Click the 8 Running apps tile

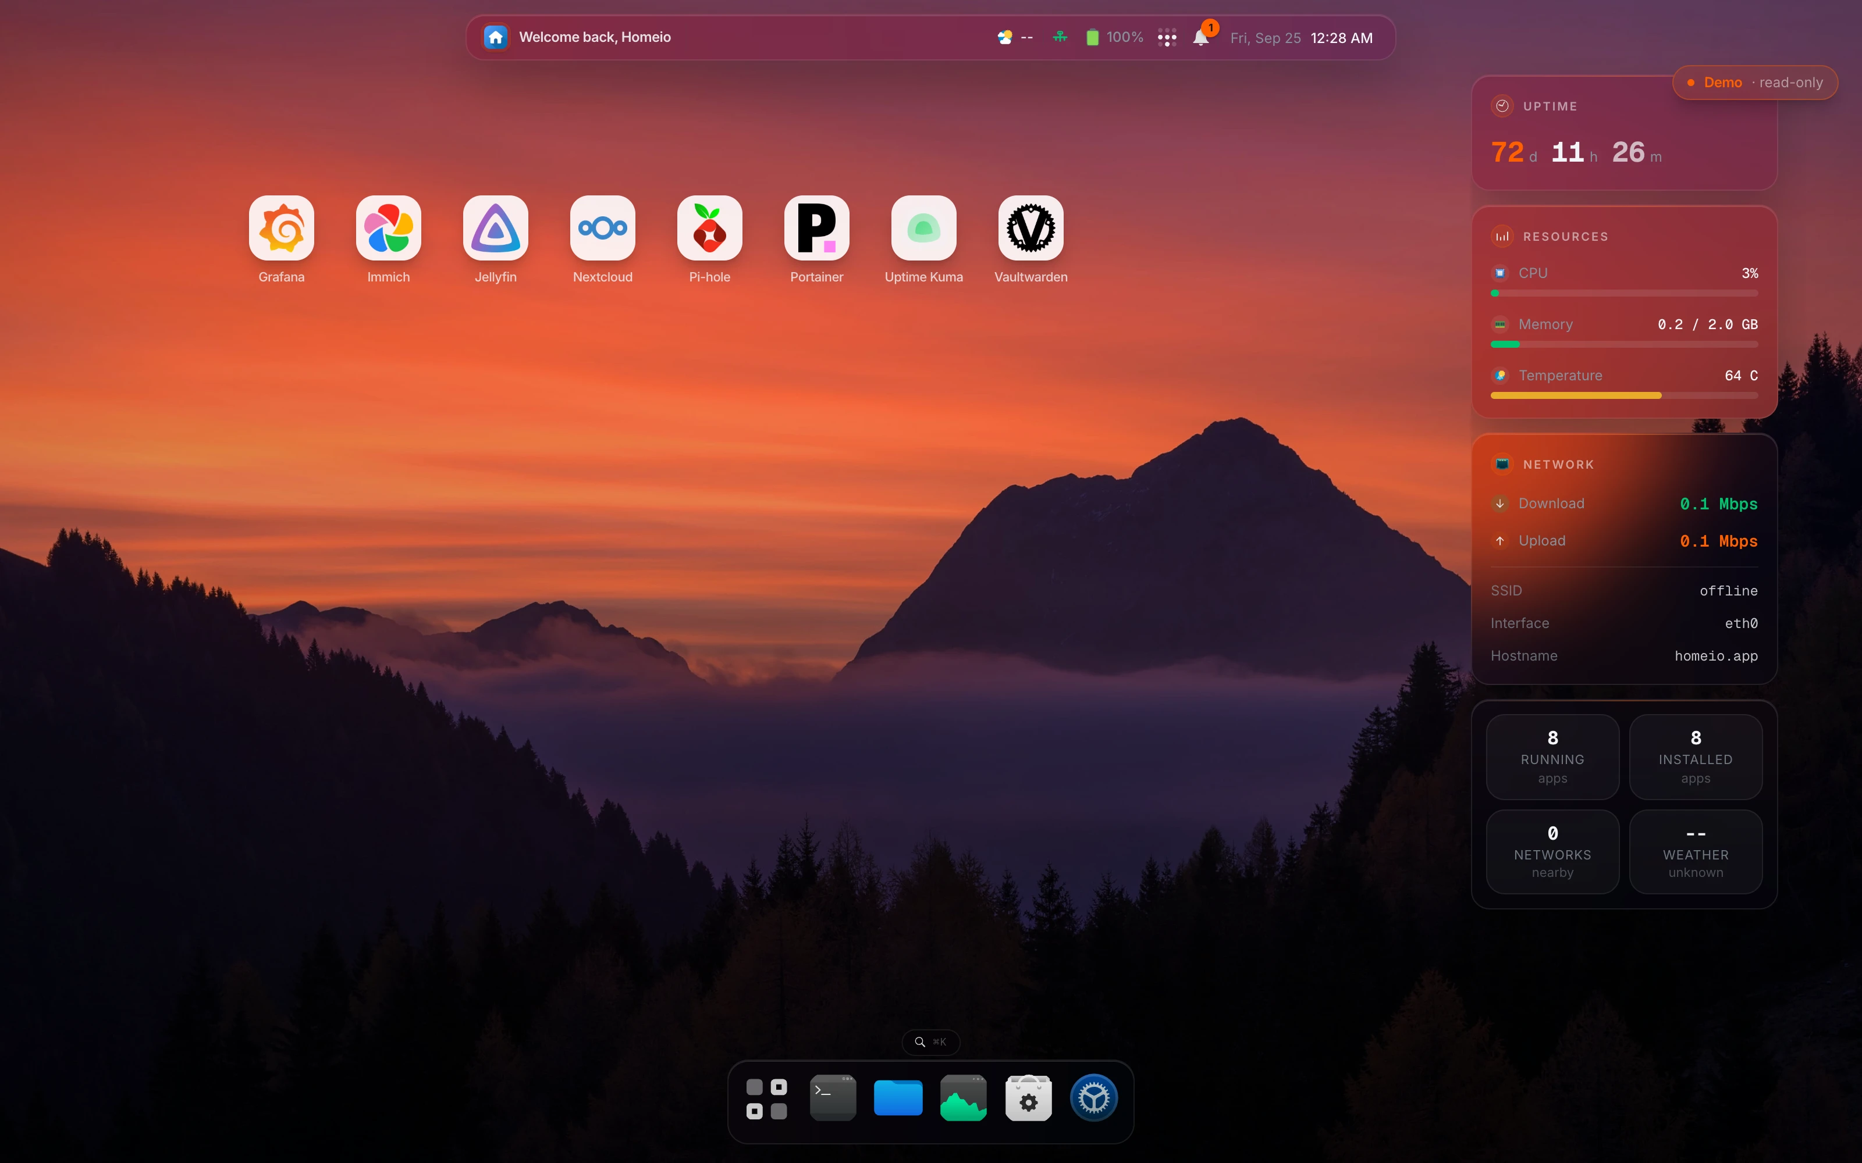tap(1552, 757)
